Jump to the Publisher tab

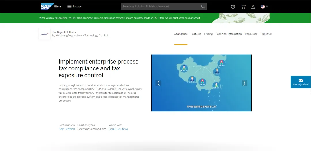click(x=266, y=34)
